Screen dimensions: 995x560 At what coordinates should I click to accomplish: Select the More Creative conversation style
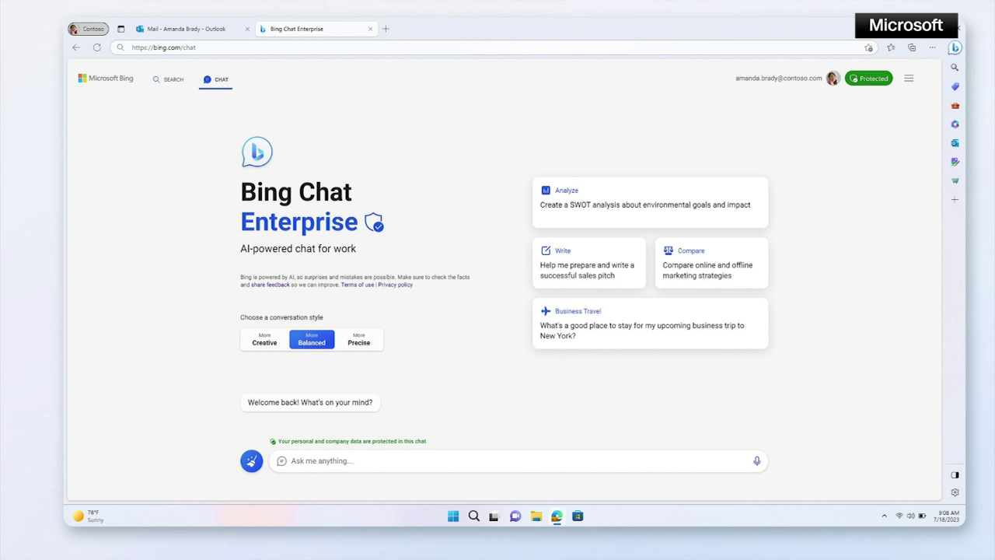[264, 339]
